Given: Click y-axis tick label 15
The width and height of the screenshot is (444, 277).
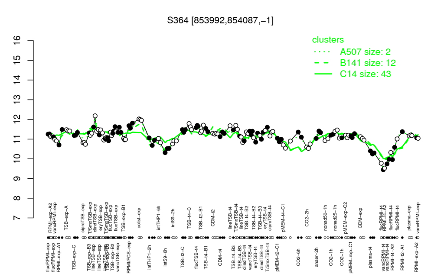Looking at the screenshot, I should pos(17,61).
